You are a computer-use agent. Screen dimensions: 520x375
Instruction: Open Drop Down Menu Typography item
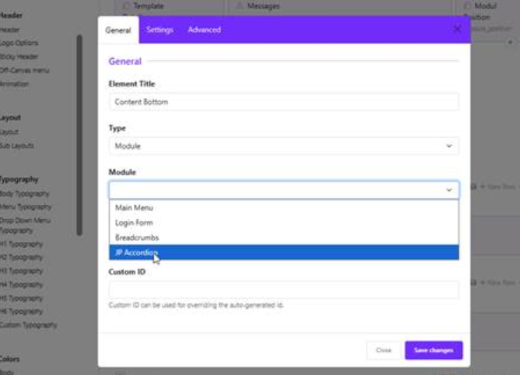coord(26,225)
